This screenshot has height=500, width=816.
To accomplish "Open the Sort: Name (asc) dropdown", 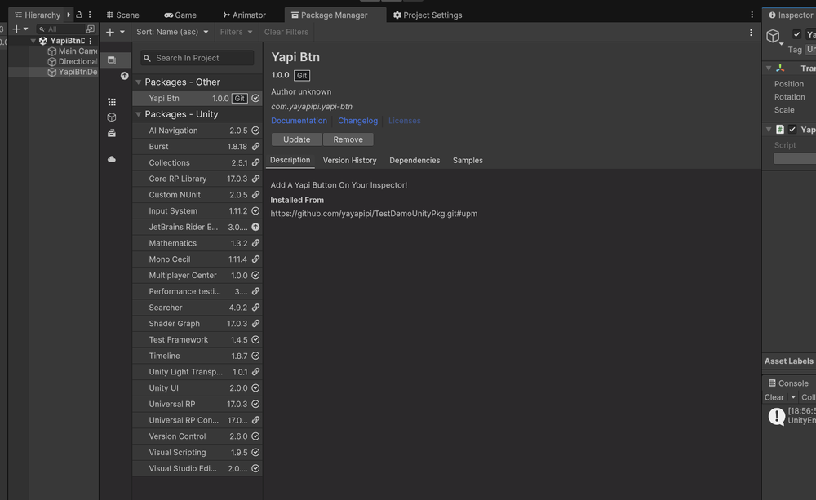I will pos(172,32).
